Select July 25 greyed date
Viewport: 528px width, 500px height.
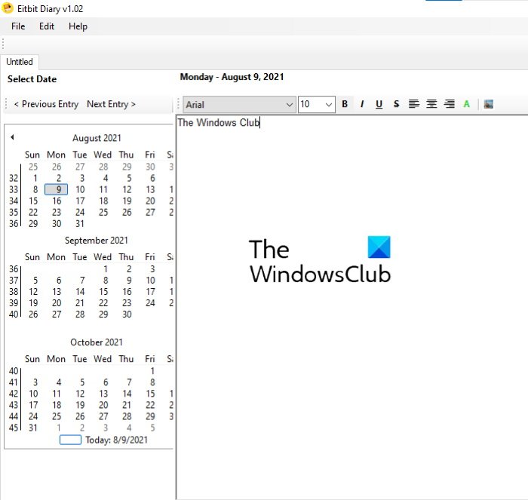pyautogui.click(x=33, y=167)
